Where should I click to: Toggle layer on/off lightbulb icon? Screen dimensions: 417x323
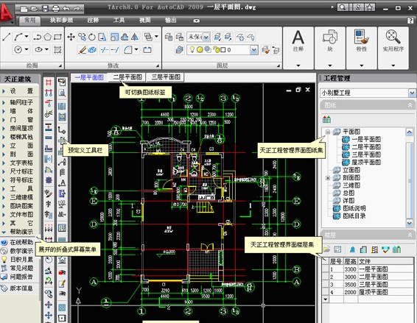pyautogui.click(x=192, y=50)
